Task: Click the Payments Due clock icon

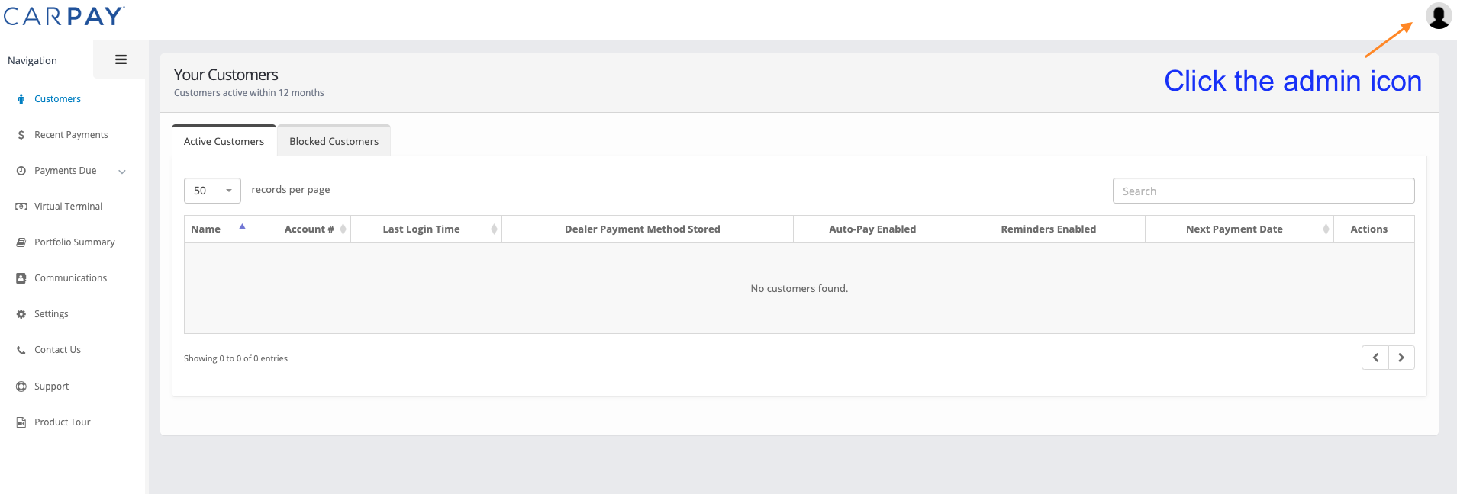Action: (x=21, y=171)
